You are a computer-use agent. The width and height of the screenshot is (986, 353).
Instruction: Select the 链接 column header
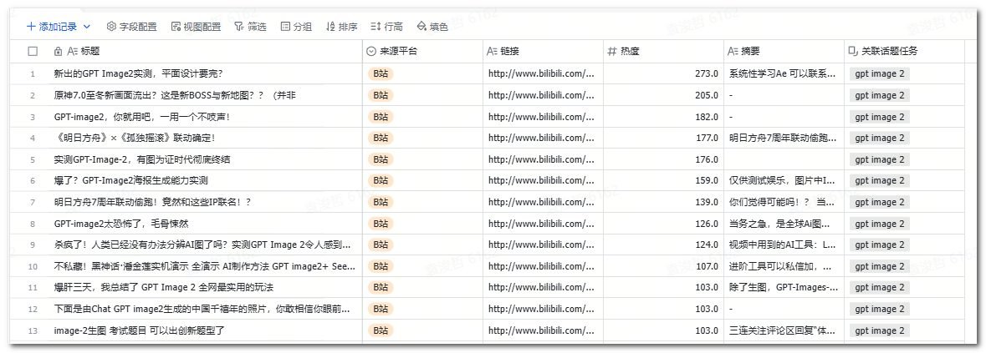point(544,52)
